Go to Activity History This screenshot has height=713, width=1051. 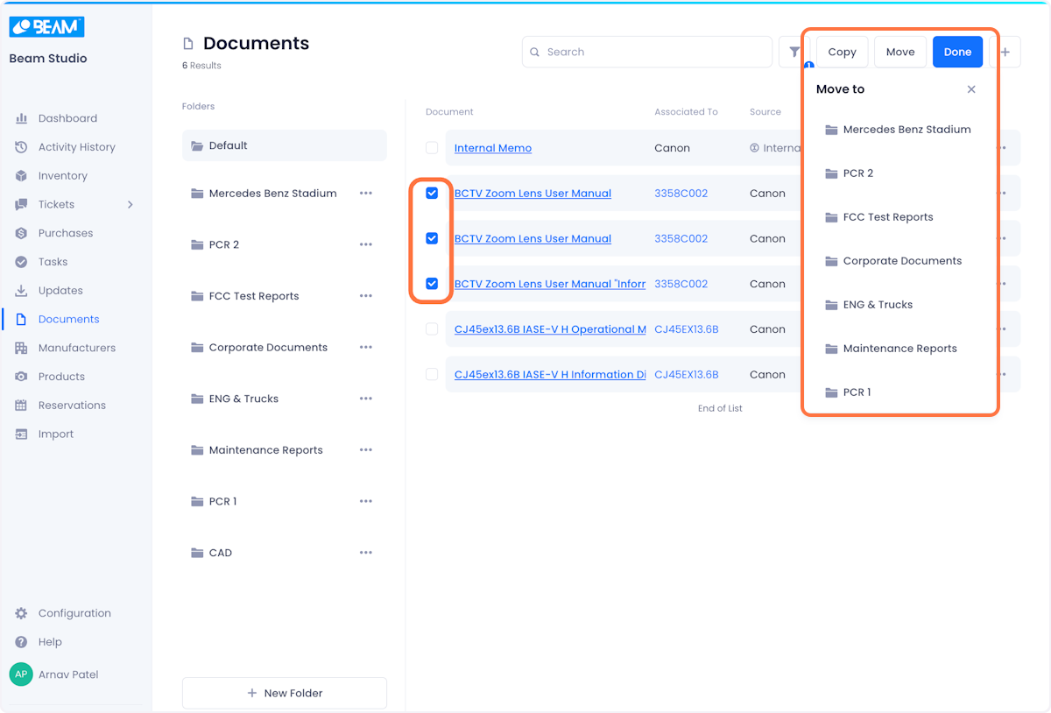[x=76, y=147]
